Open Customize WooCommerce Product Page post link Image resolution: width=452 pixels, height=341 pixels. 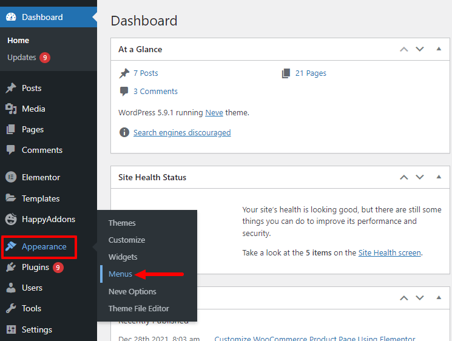click(x=315, y=338)
